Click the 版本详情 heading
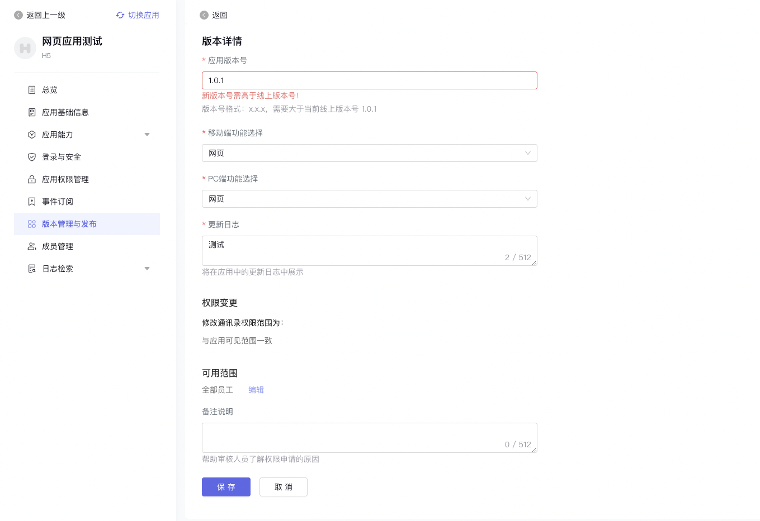The image size is (760, 521). click(x=222, y=41)
